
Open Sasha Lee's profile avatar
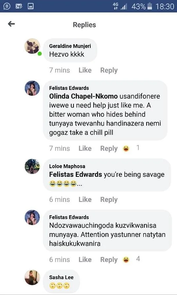pos(32,277)
